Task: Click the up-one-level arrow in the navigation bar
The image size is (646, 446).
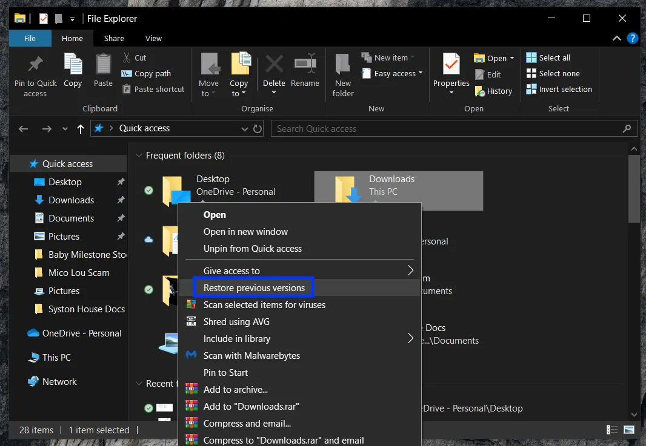Action: (x=80, y=128)
